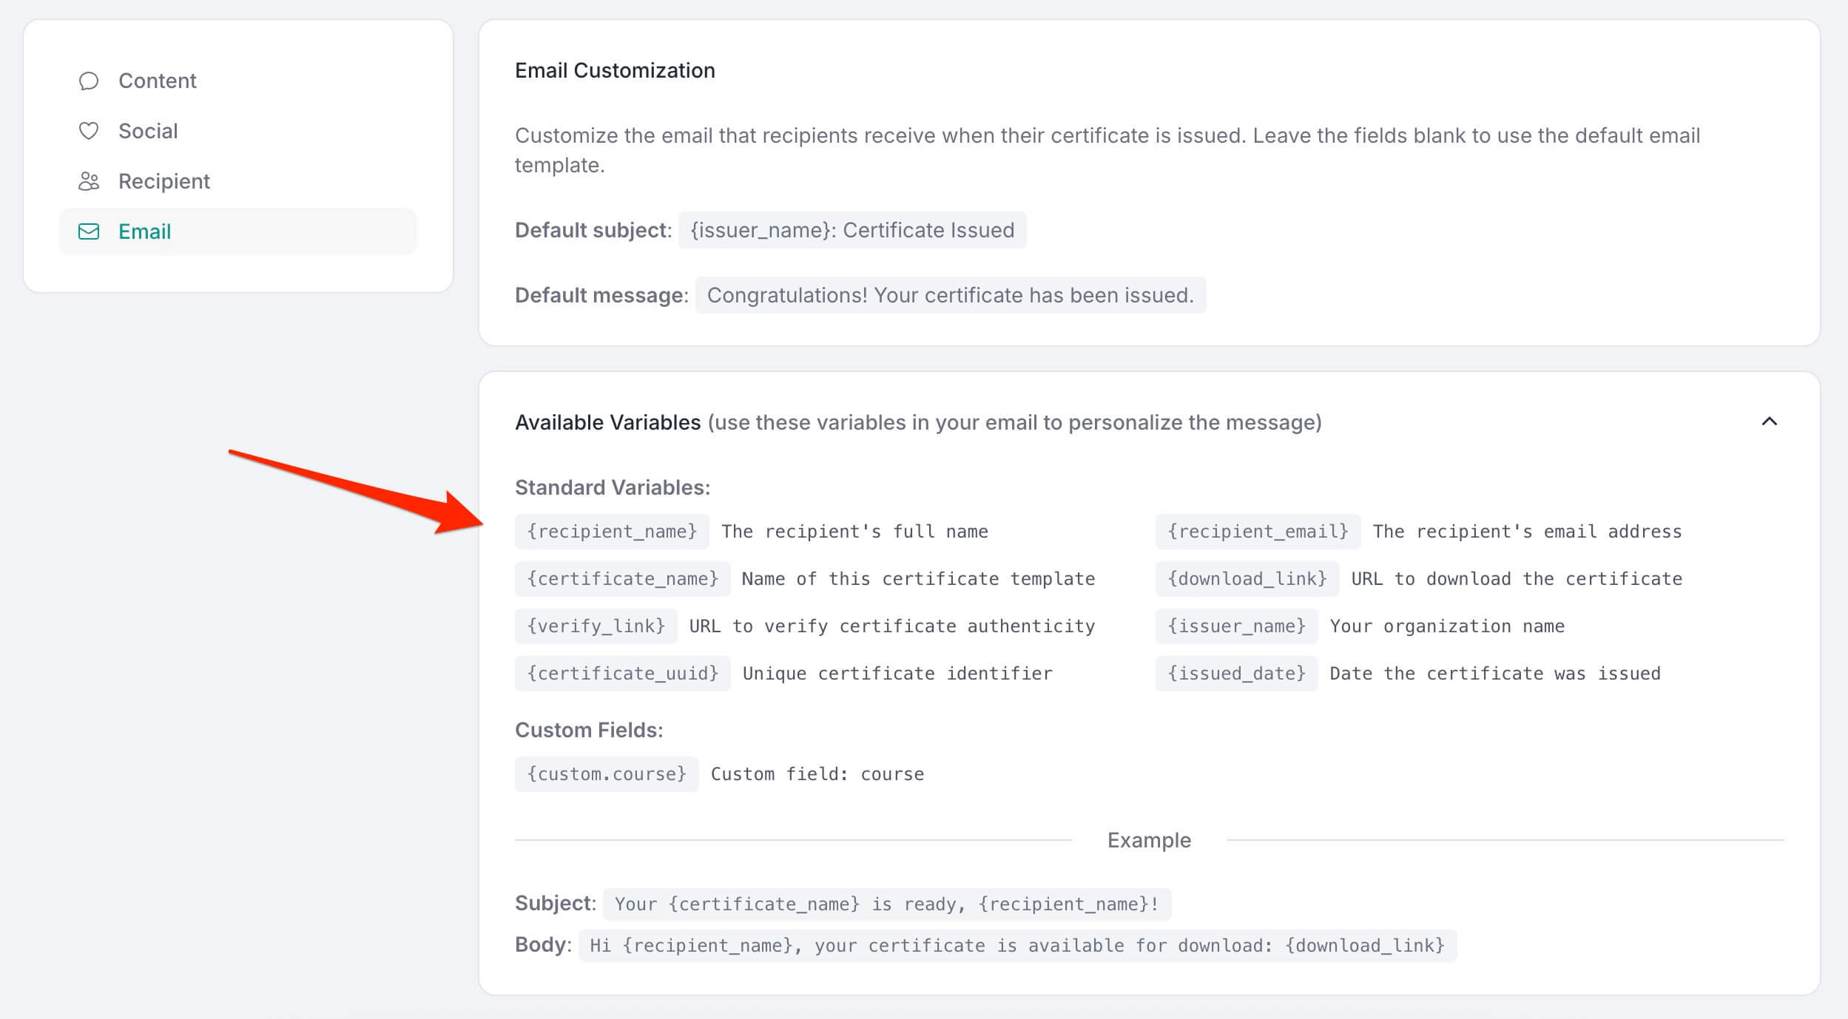Select the {issued_date} variable chip

pyautogui.click(x=1236, y=673)
